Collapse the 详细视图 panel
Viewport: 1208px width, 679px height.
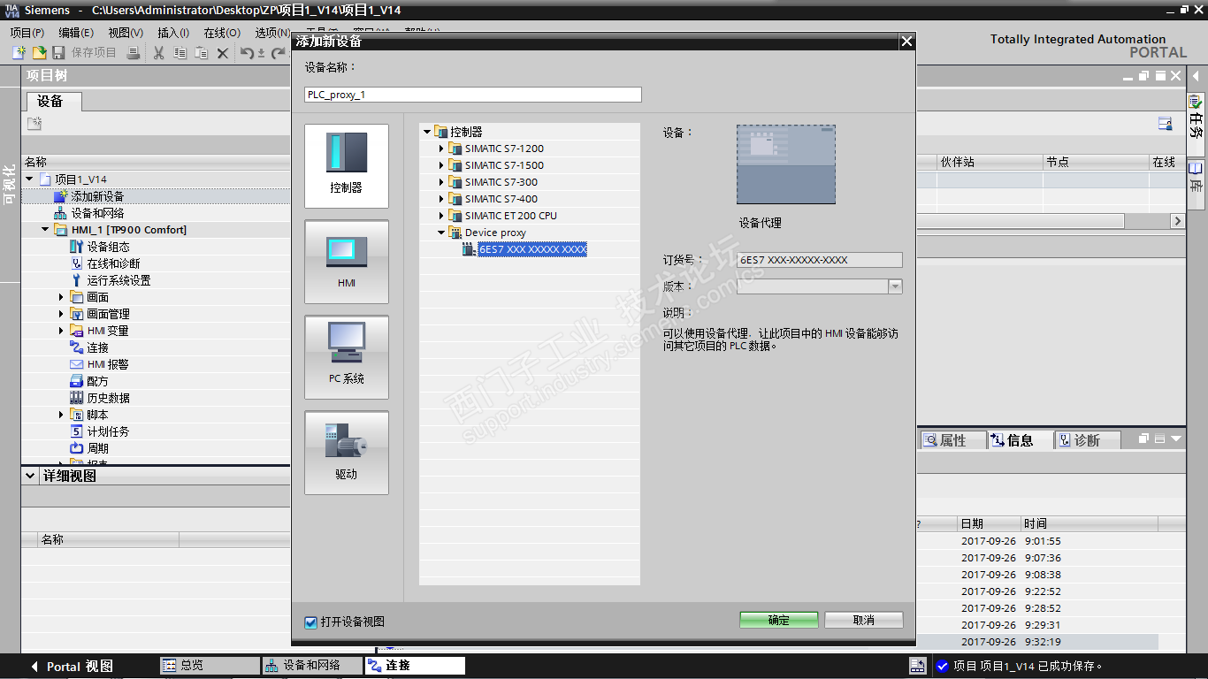coord(29,476)
